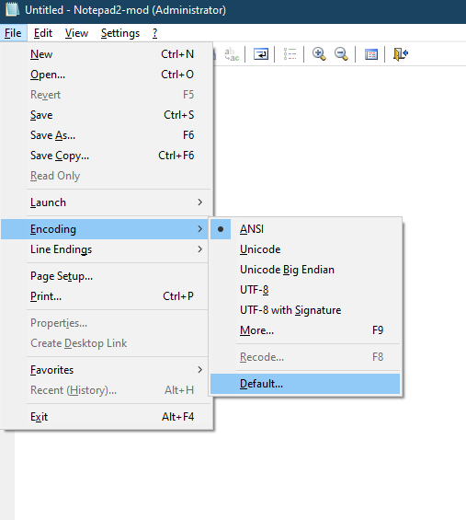The width and height of the screenshot is (466, 520).
Task: Click the Replace (ab→ac) toolbar icon
Action: point(232,54)
